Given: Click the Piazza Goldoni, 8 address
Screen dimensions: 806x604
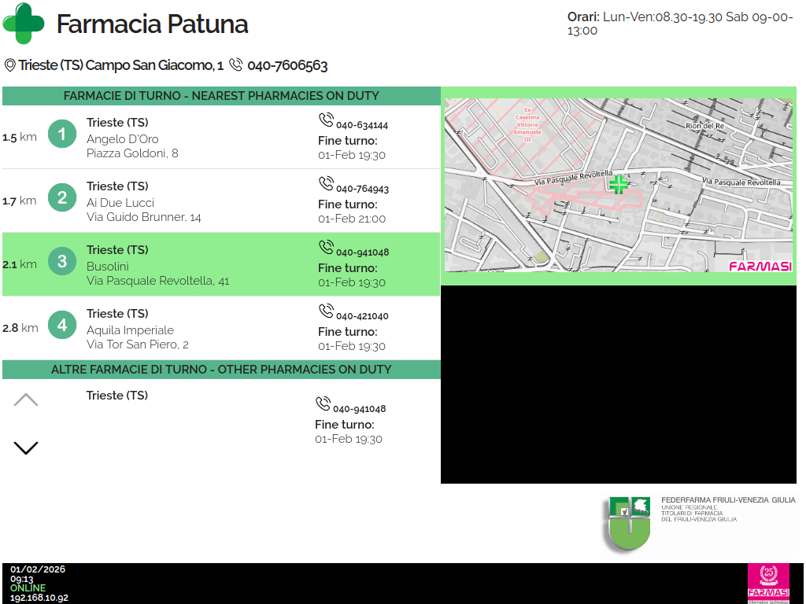Looking at the screenshot, I should pos(132,153).
